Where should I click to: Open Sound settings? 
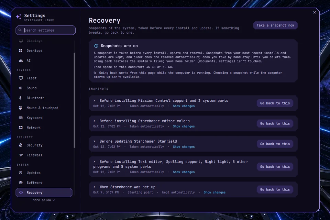point(44,88)
